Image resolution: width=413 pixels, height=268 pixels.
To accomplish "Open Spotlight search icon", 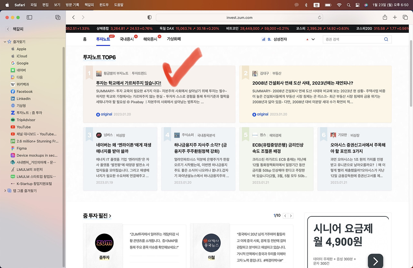I will click(348, 5).
